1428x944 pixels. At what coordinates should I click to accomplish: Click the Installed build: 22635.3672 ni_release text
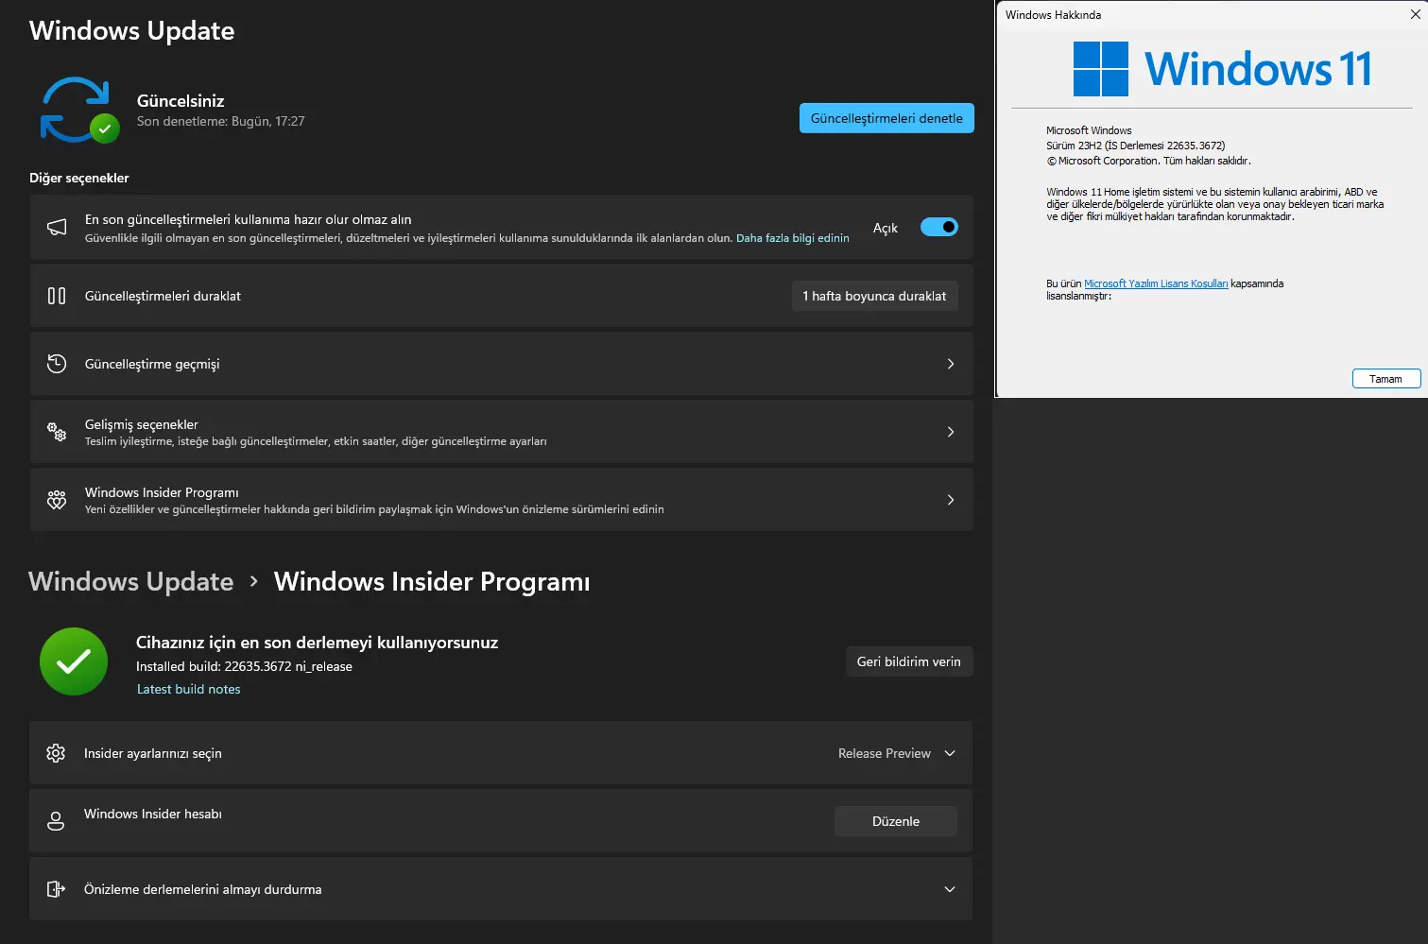click(244, 666)
